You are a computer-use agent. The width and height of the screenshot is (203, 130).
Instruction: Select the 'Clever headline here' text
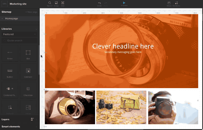123,46
